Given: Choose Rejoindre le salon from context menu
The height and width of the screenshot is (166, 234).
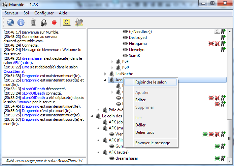Looking at the screenshot, I should click(151, 82).
